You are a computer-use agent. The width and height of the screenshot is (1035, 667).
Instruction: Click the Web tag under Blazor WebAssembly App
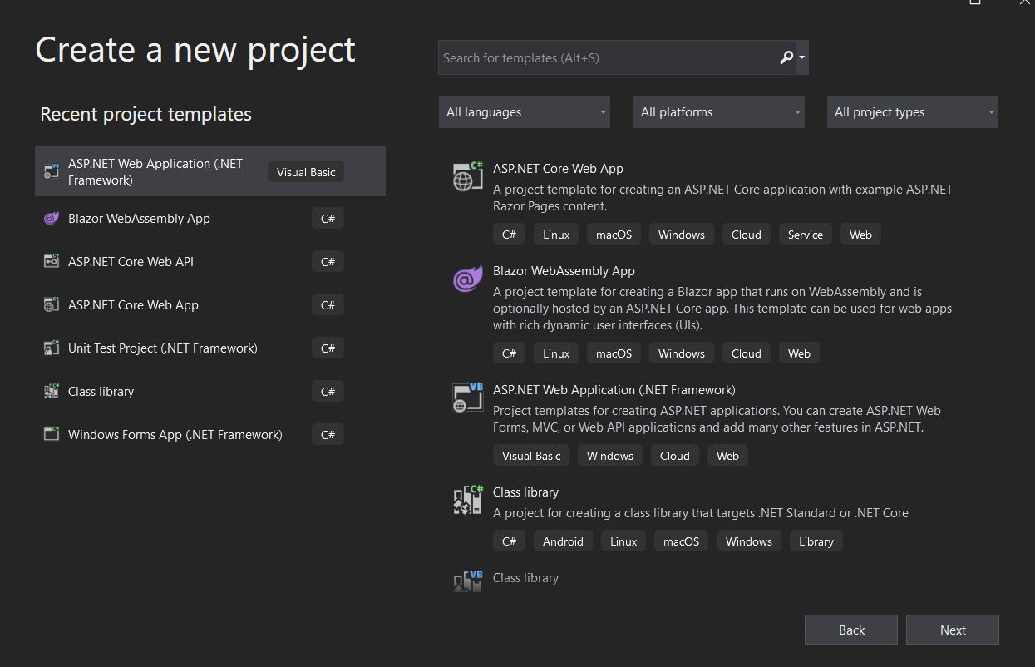[799, 353]
